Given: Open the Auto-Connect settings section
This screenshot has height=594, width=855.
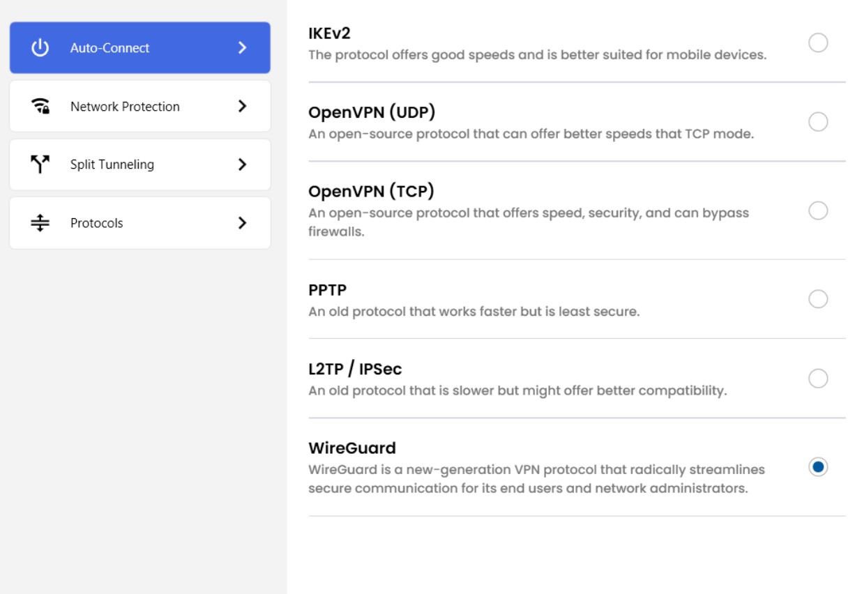Looking at the screenshot, I should (110, 48).
